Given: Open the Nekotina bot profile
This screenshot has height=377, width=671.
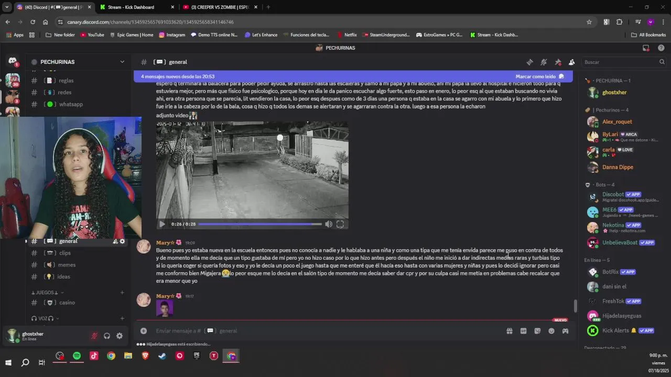Looking at the screenshot, I should [624, 228].
